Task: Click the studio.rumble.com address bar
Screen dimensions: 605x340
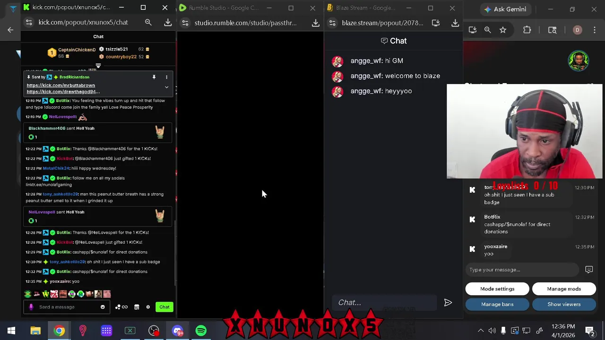Action: (246, 23)
